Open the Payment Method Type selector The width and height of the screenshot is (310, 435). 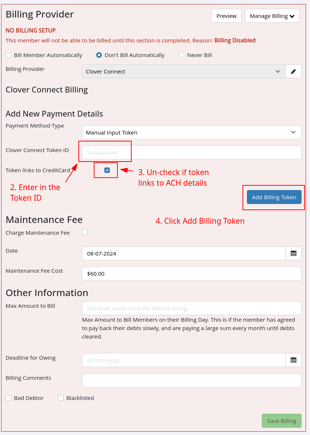coord(191,132)
